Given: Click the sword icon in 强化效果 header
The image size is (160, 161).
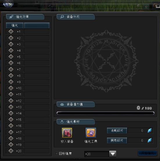Looking at the screenshot, I should 11,17.
